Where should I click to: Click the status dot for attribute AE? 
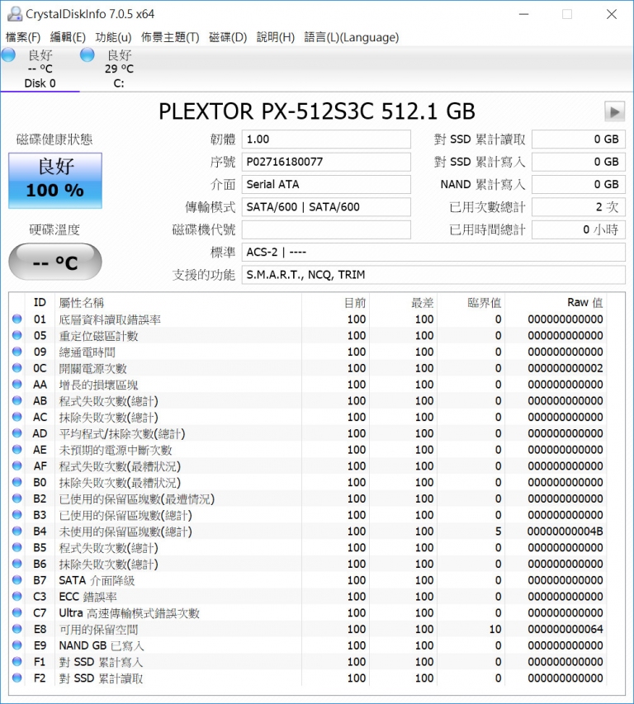pos(17,449)
